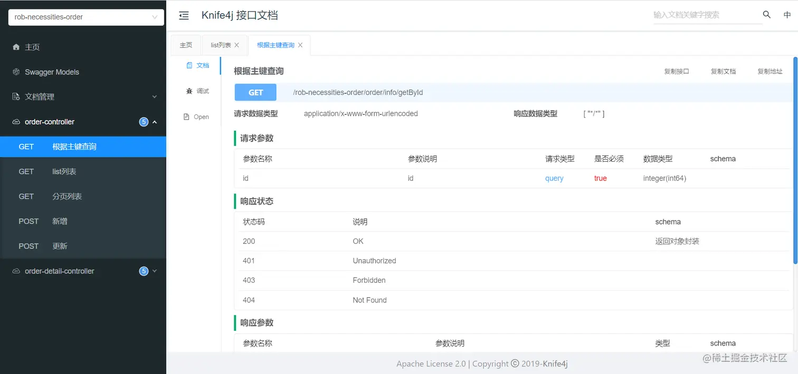The image size is (798, 374).
Task: Click the integer(int64) data type cell
Action: [664, 179]
